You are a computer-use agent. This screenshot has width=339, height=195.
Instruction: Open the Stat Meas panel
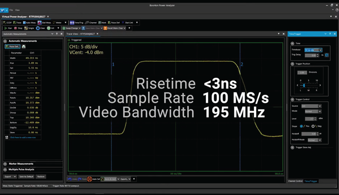coord(39,23)
